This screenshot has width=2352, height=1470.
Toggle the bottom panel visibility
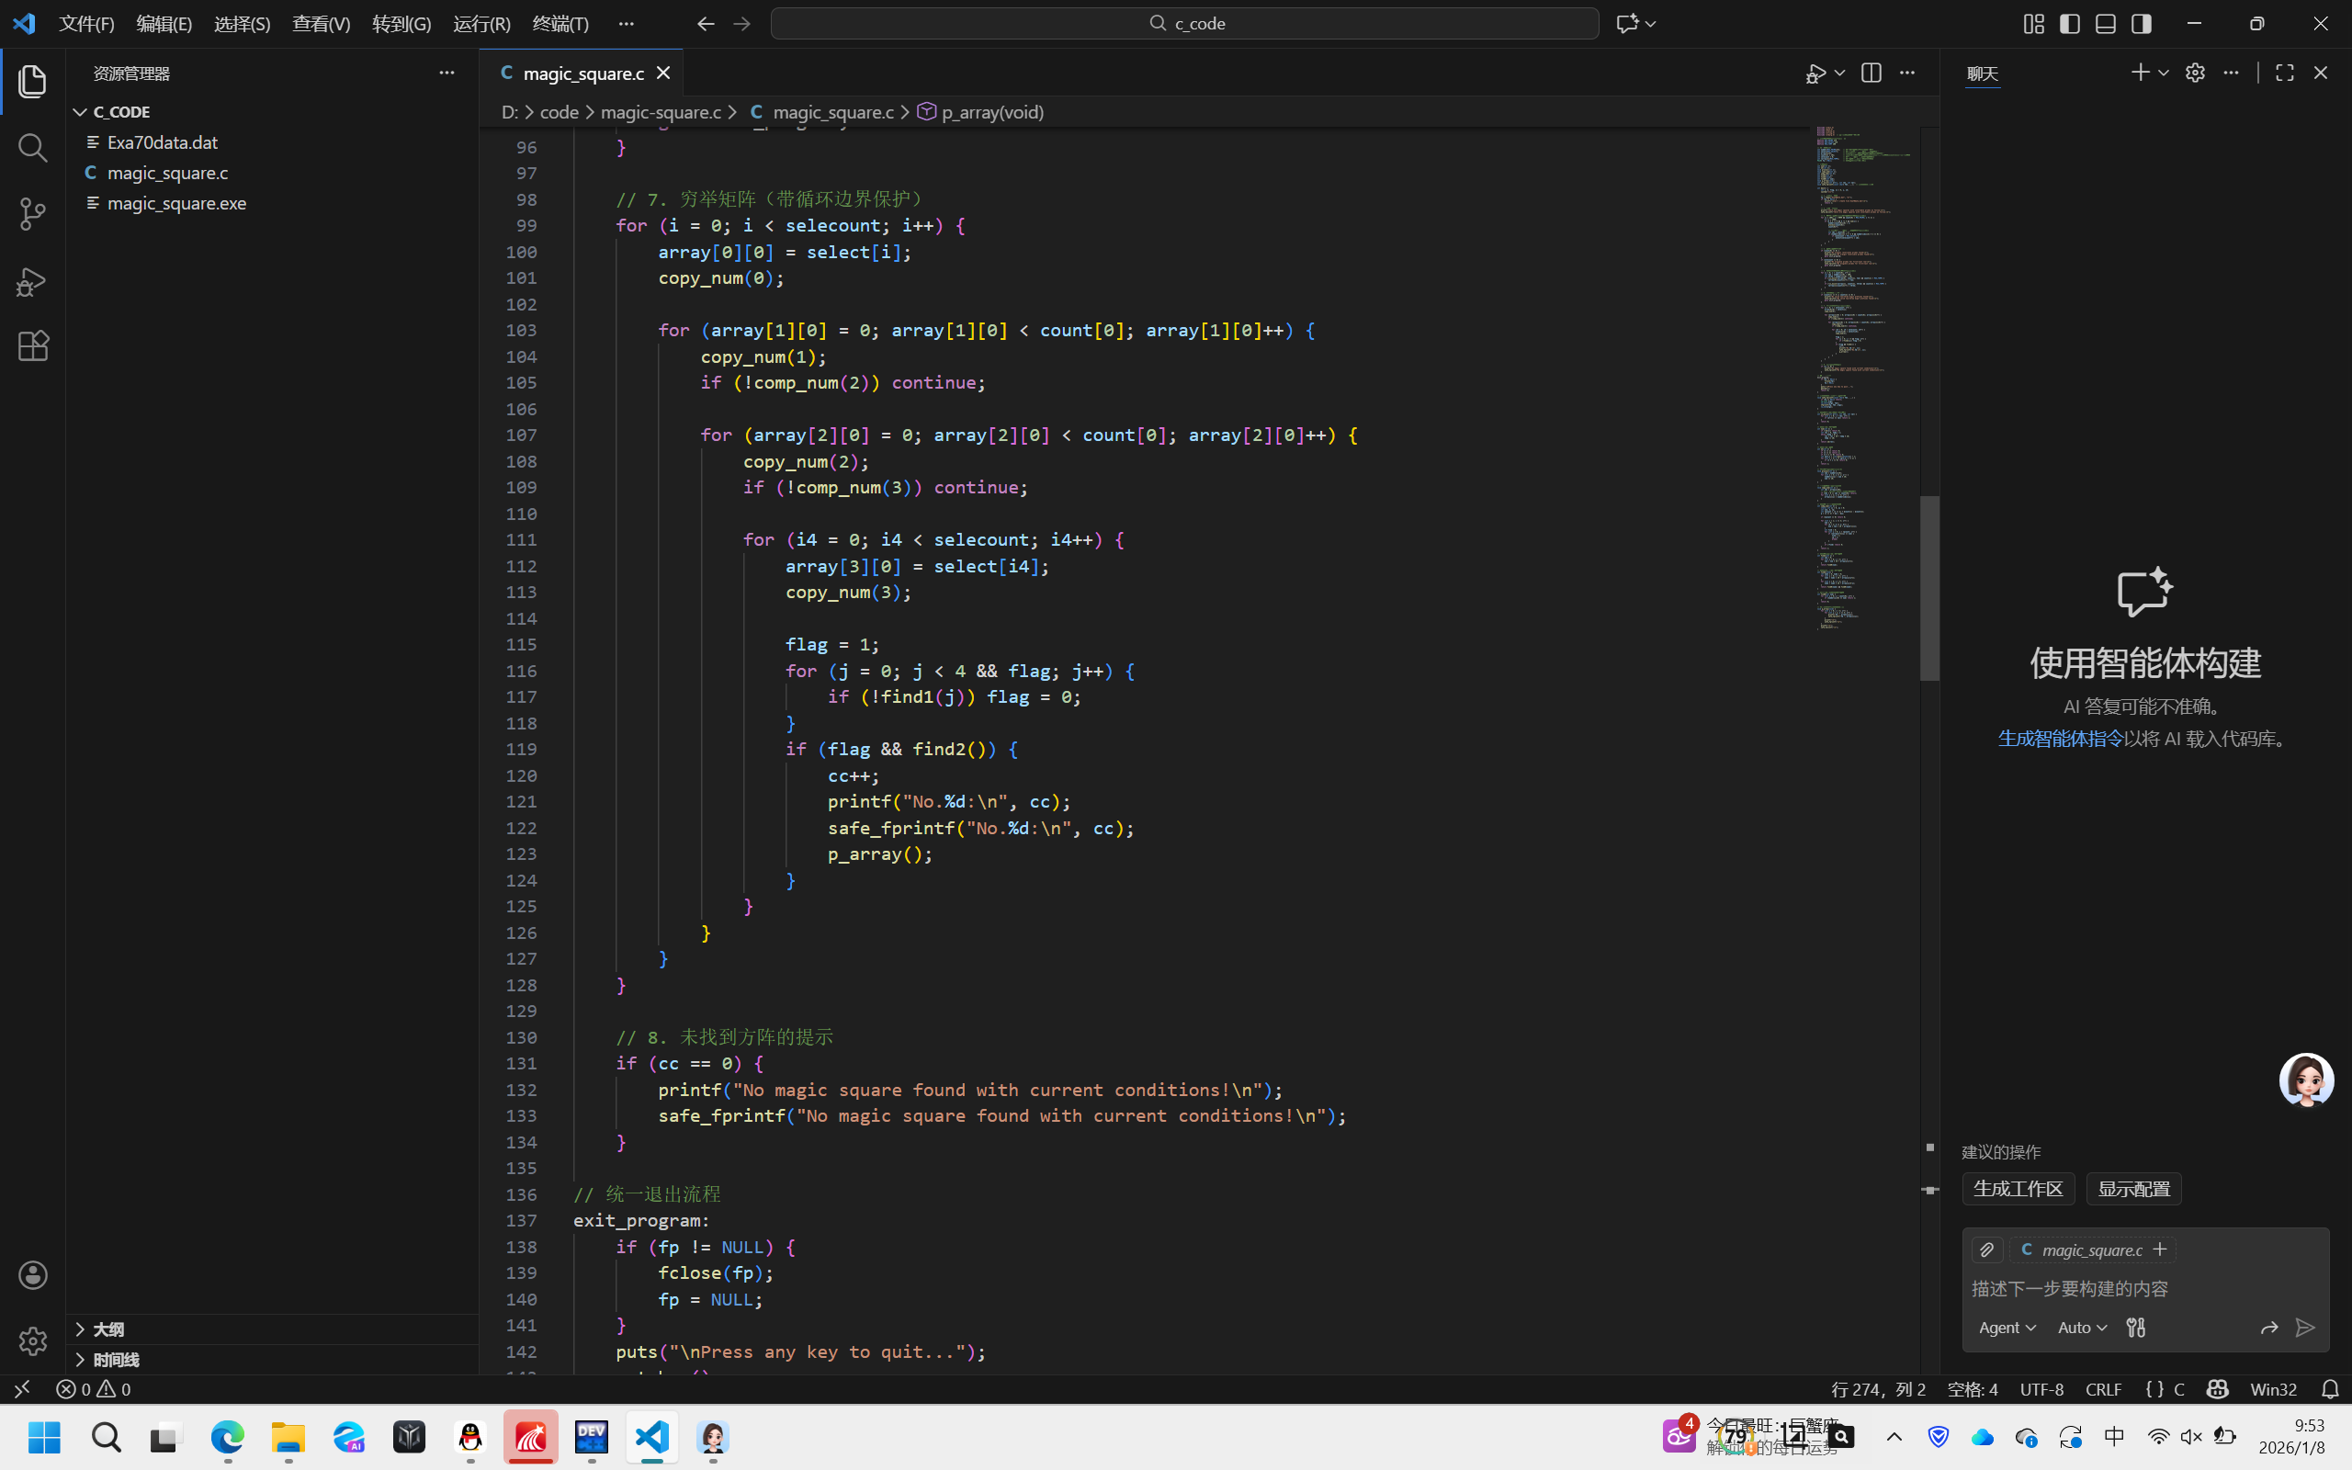click(2105, 23)
